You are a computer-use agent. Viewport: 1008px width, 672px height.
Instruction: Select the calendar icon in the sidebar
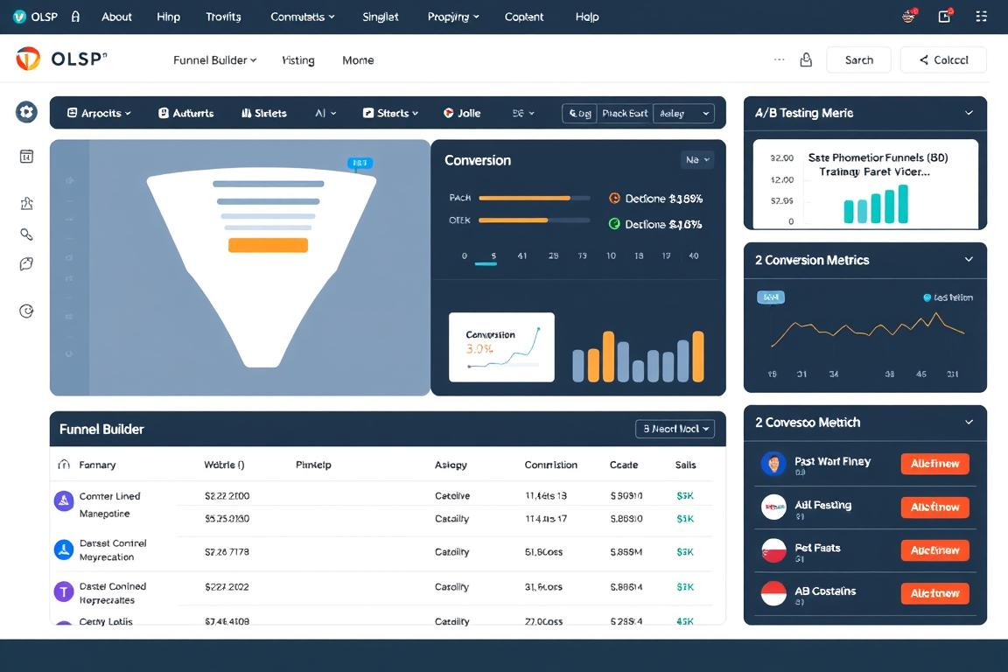pos(26,155)
